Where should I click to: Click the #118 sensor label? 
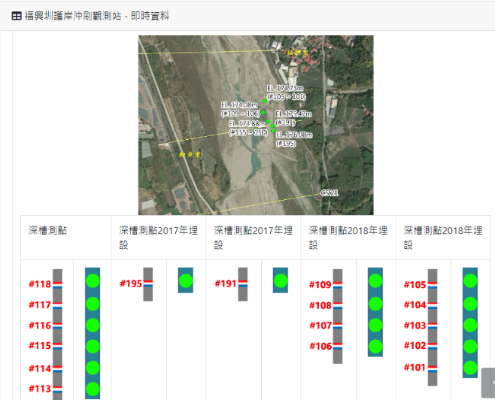click(40, 284)
